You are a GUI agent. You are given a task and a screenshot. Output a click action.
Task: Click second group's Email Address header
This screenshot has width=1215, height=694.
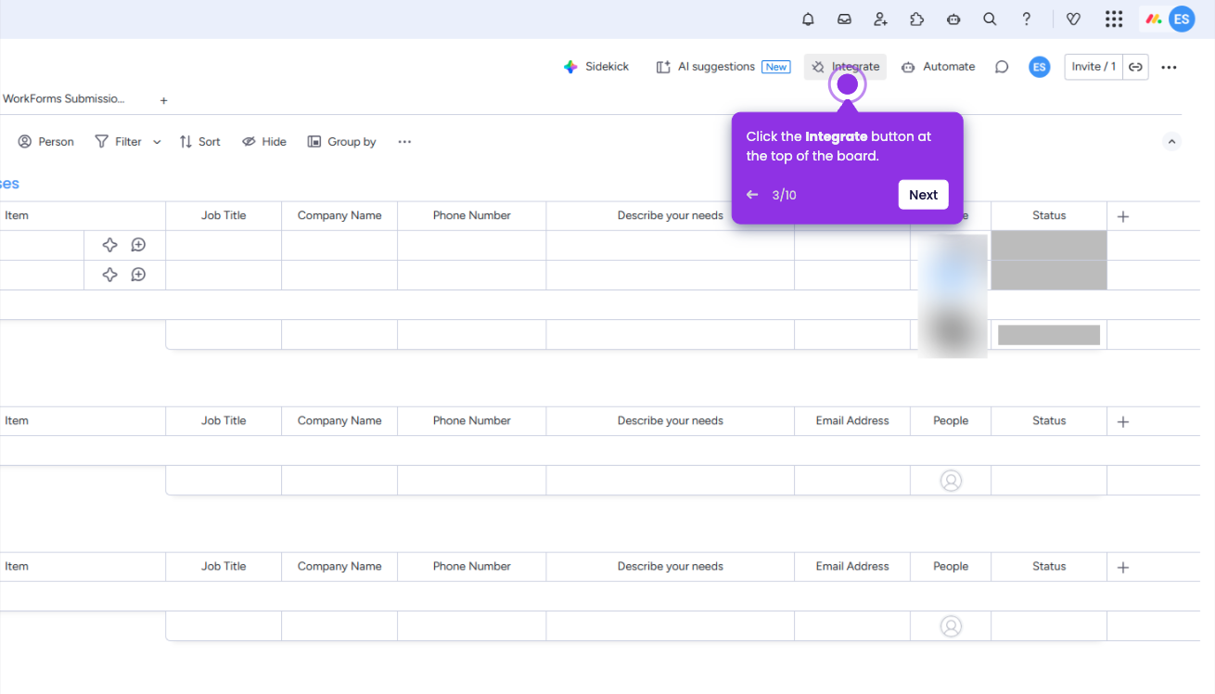coord(852,420)
